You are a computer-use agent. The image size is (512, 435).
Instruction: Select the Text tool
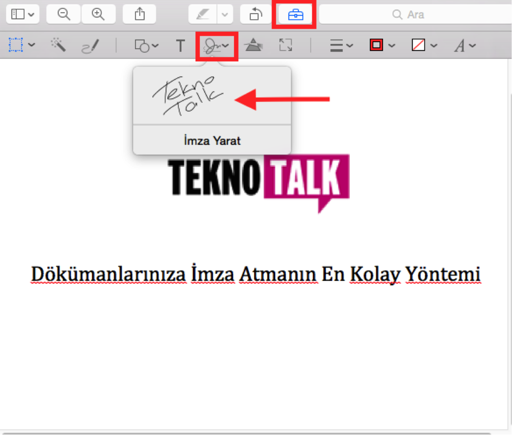pos(180,45)
